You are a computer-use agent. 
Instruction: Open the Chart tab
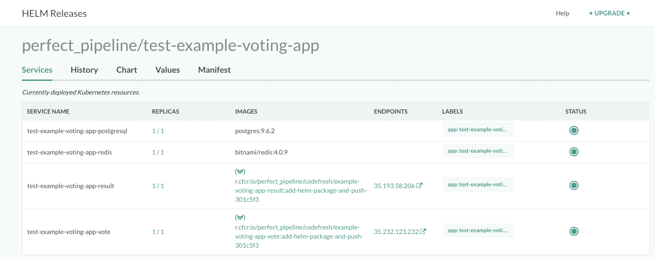point(126,70)
